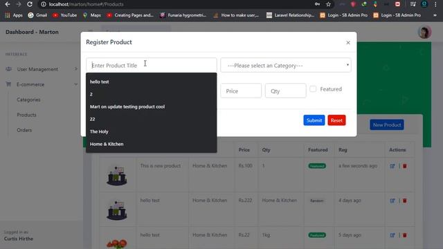
Task: Focus the Enter Product Title field
Action: point(152,65)
